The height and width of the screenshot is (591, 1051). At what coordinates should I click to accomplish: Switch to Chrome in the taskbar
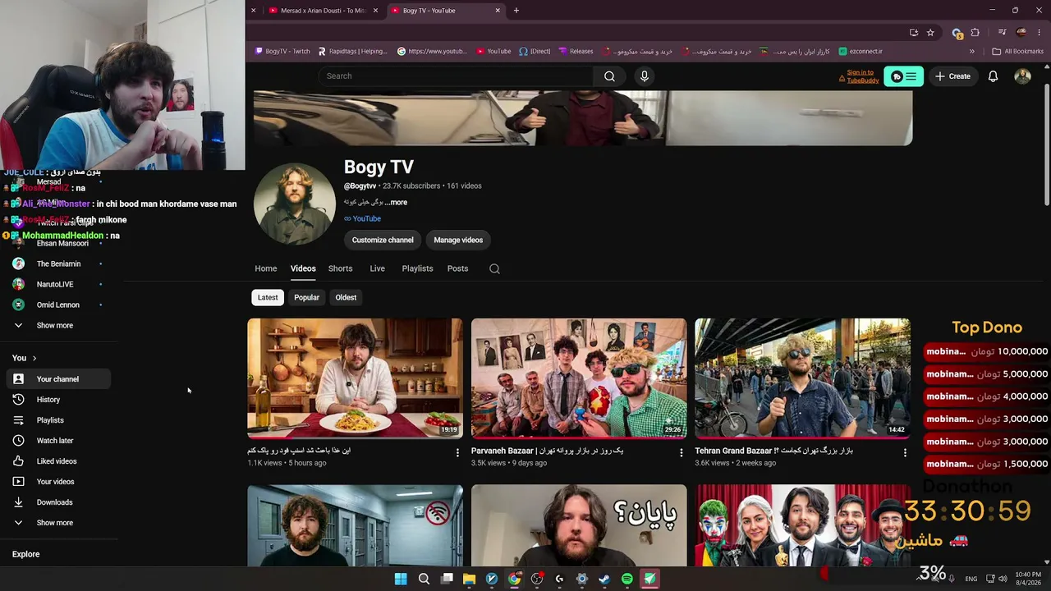[514, 579]
